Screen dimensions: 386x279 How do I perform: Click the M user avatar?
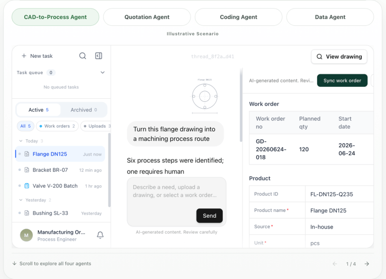26,235
